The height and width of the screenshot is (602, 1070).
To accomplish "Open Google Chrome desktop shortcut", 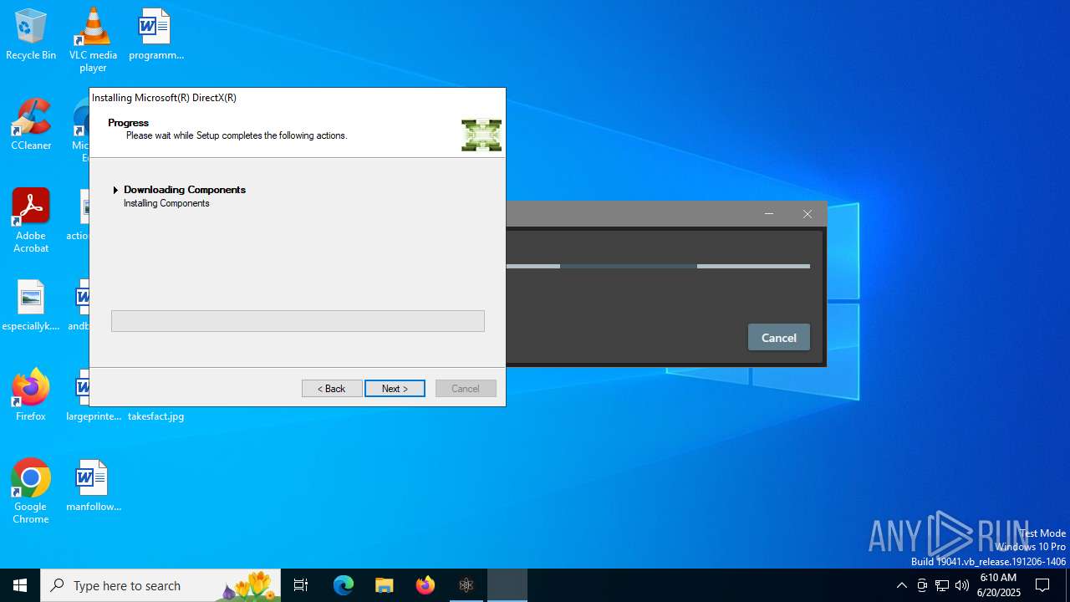I will click(x=31, y=492).
